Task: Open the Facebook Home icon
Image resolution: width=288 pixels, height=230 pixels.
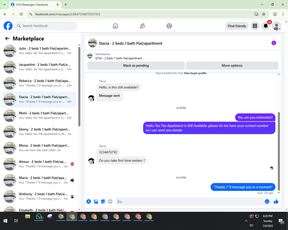Action: 115,26
